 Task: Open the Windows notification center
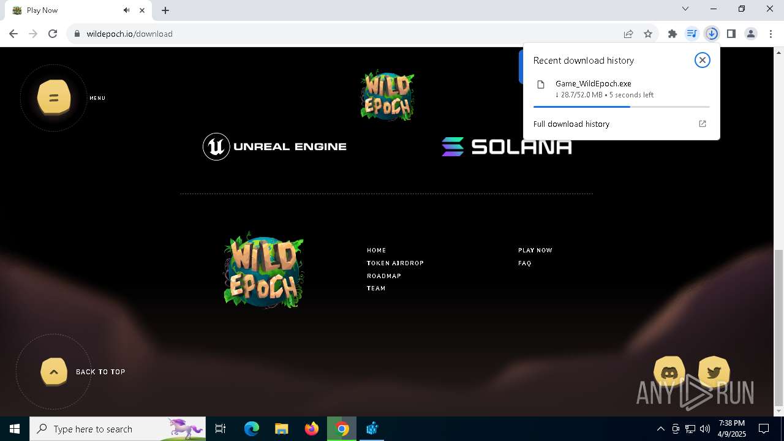764,429
